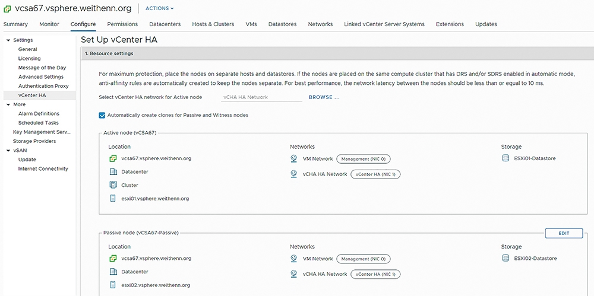Open the Permissions tab

click(122, 24)
